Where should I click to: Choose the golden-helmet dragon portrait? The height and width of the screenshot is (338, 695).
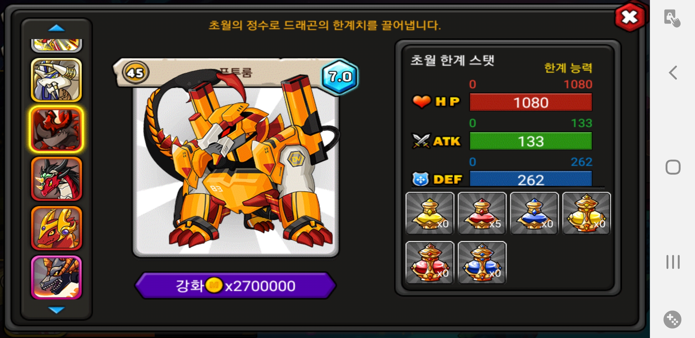(56, 228)
